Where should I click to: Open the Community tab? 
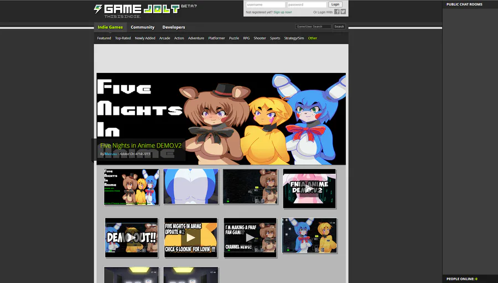[143, 27]
